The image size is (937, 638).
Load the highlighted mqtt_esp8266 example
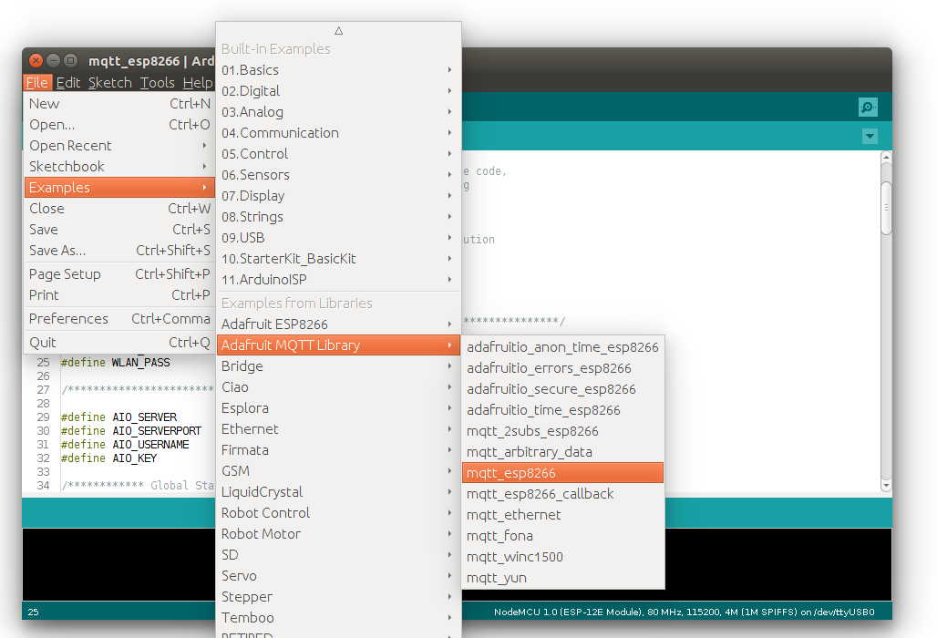click(563, 472)
